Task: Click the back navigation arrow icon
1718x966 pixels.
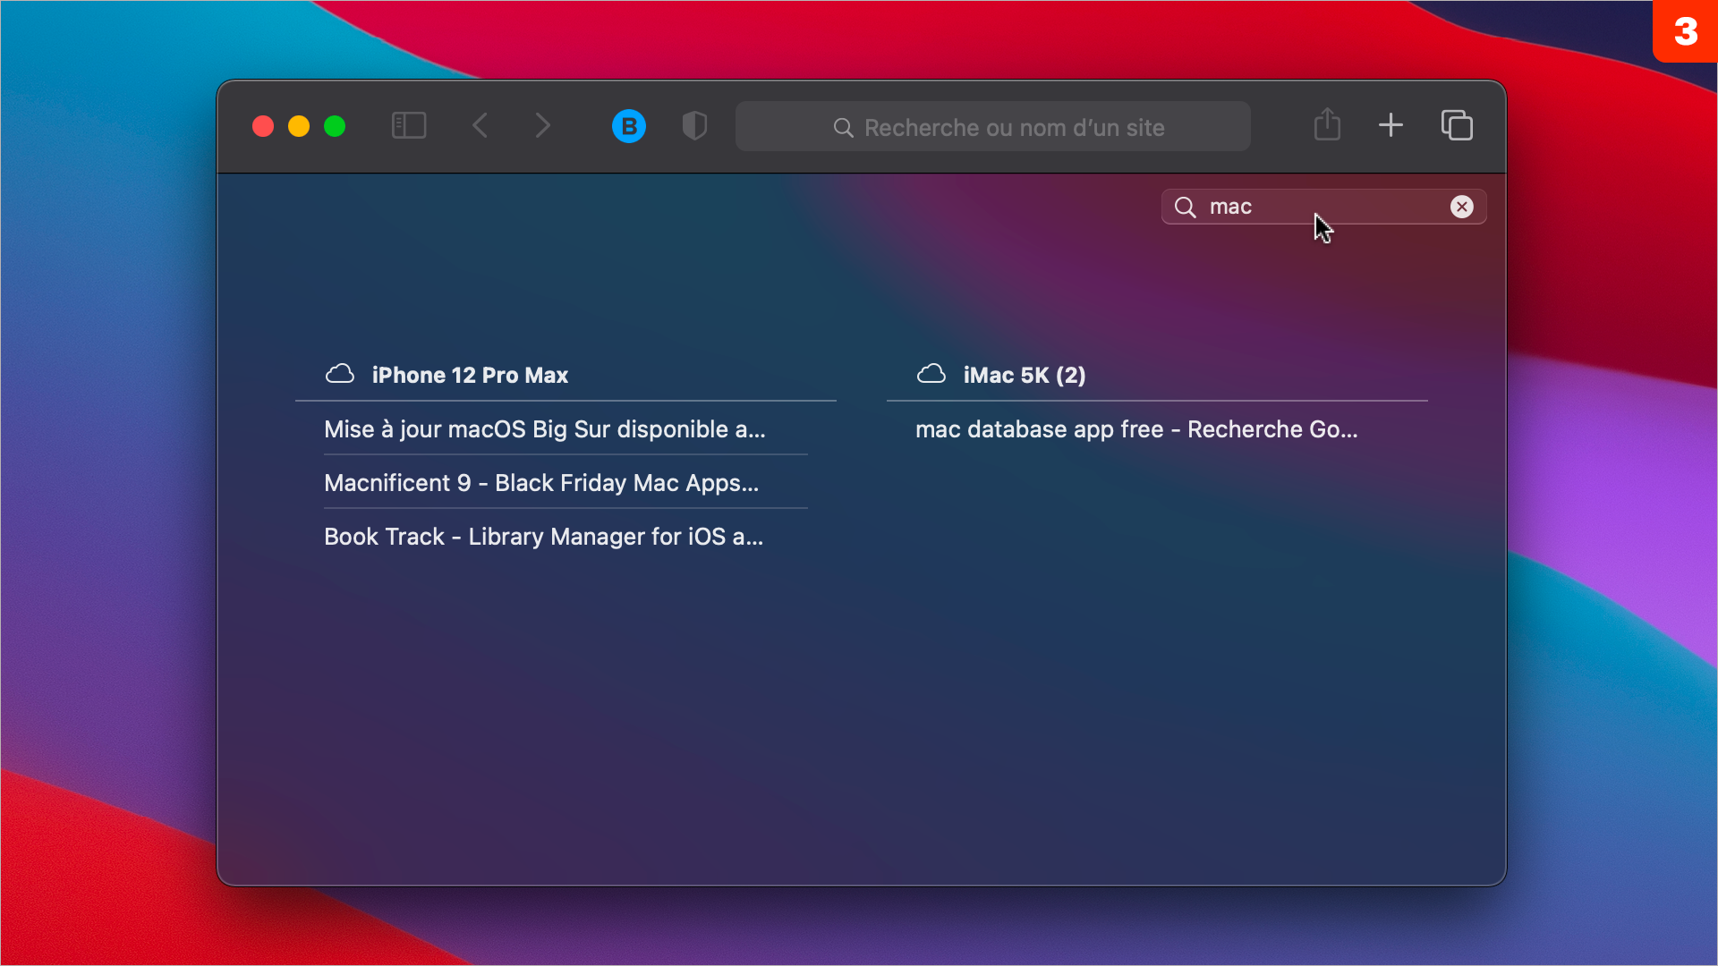Action: point(481,126)
